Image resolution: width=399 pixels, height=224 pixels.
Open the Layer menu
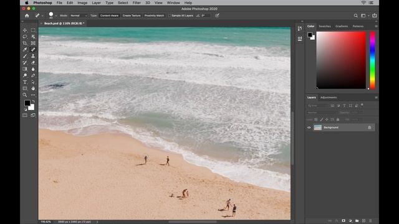96,2
